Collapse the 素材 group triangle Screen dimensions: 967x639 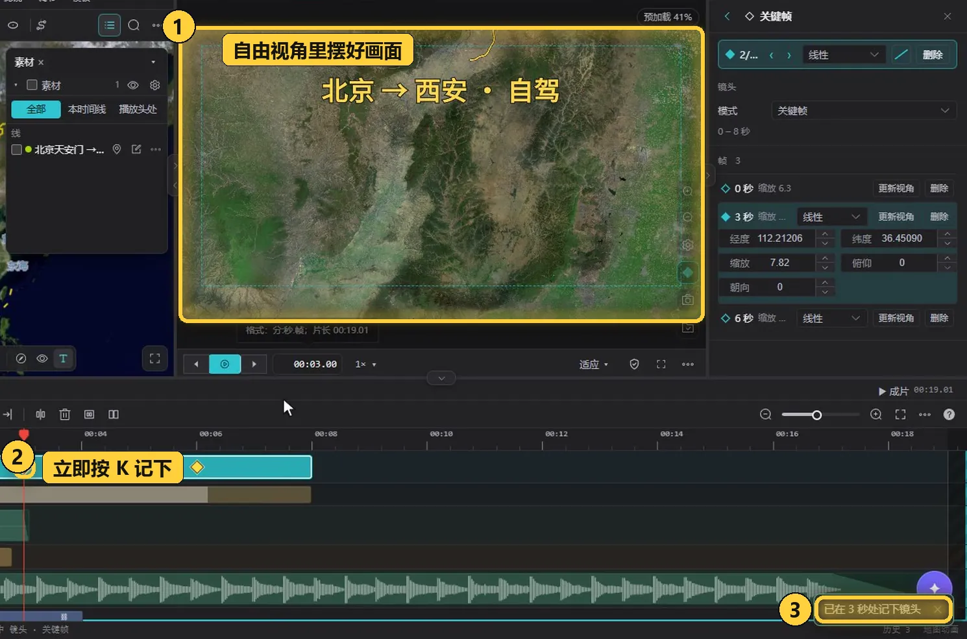pyautogui.click(x=16, y=85)
